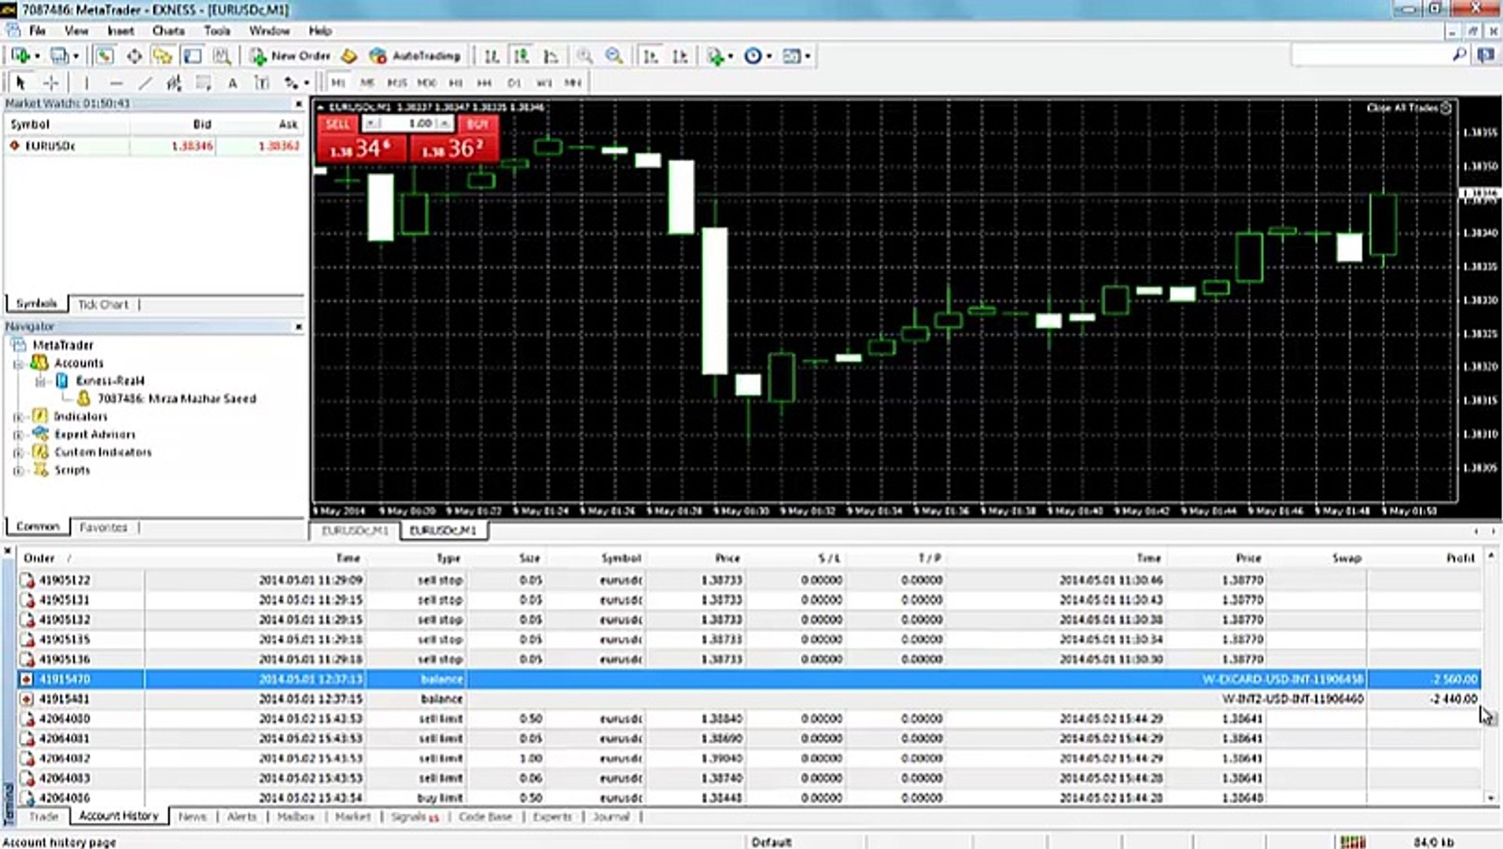Select the Add Text tool
Viewport: 1503px width, 849px height.
click(233, 82)
